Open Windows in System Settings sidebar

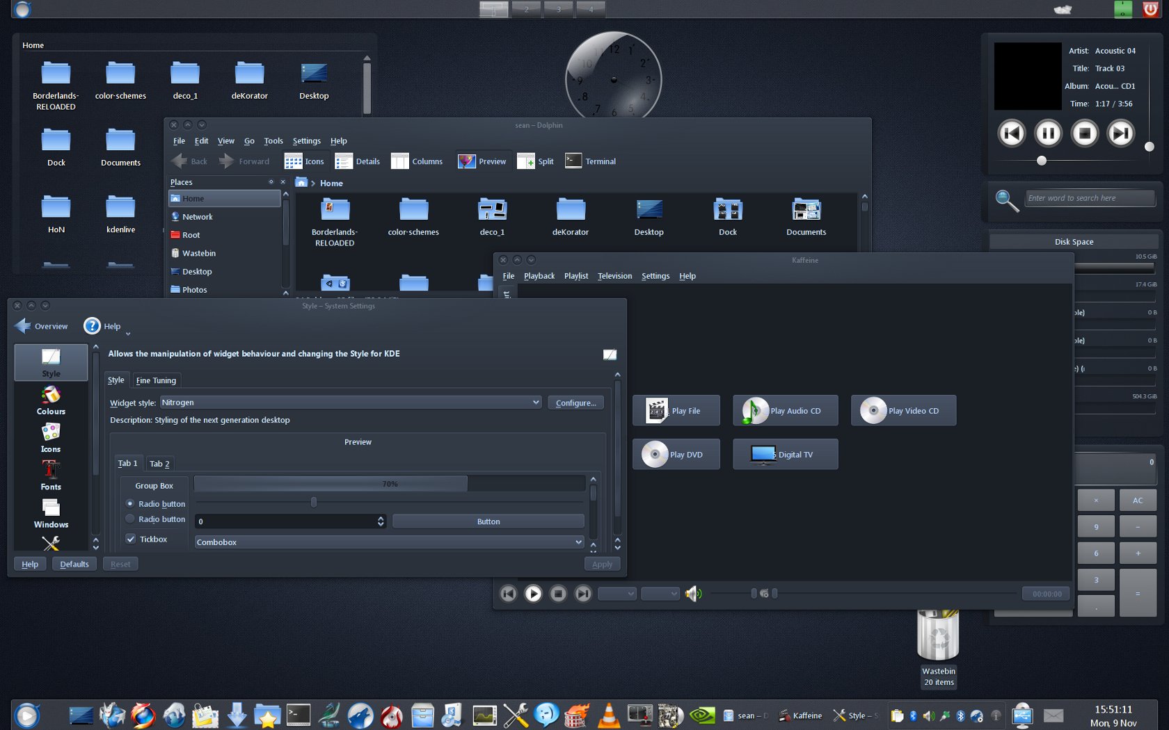point(51,514)
